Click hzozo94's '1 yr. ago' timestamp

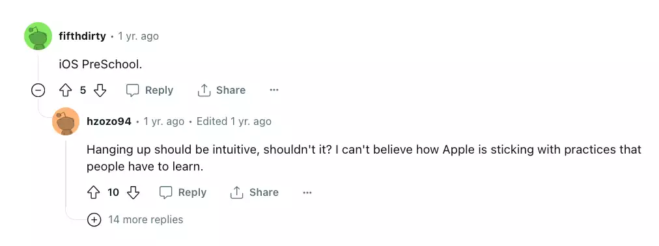coord(164,122)
